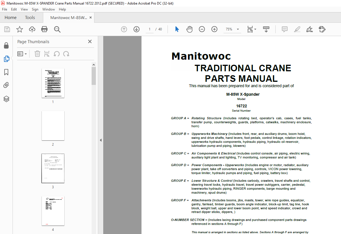Open the Stamp and edit tool icon
This screenshot has width=341, height=234.
click(322, 29)
